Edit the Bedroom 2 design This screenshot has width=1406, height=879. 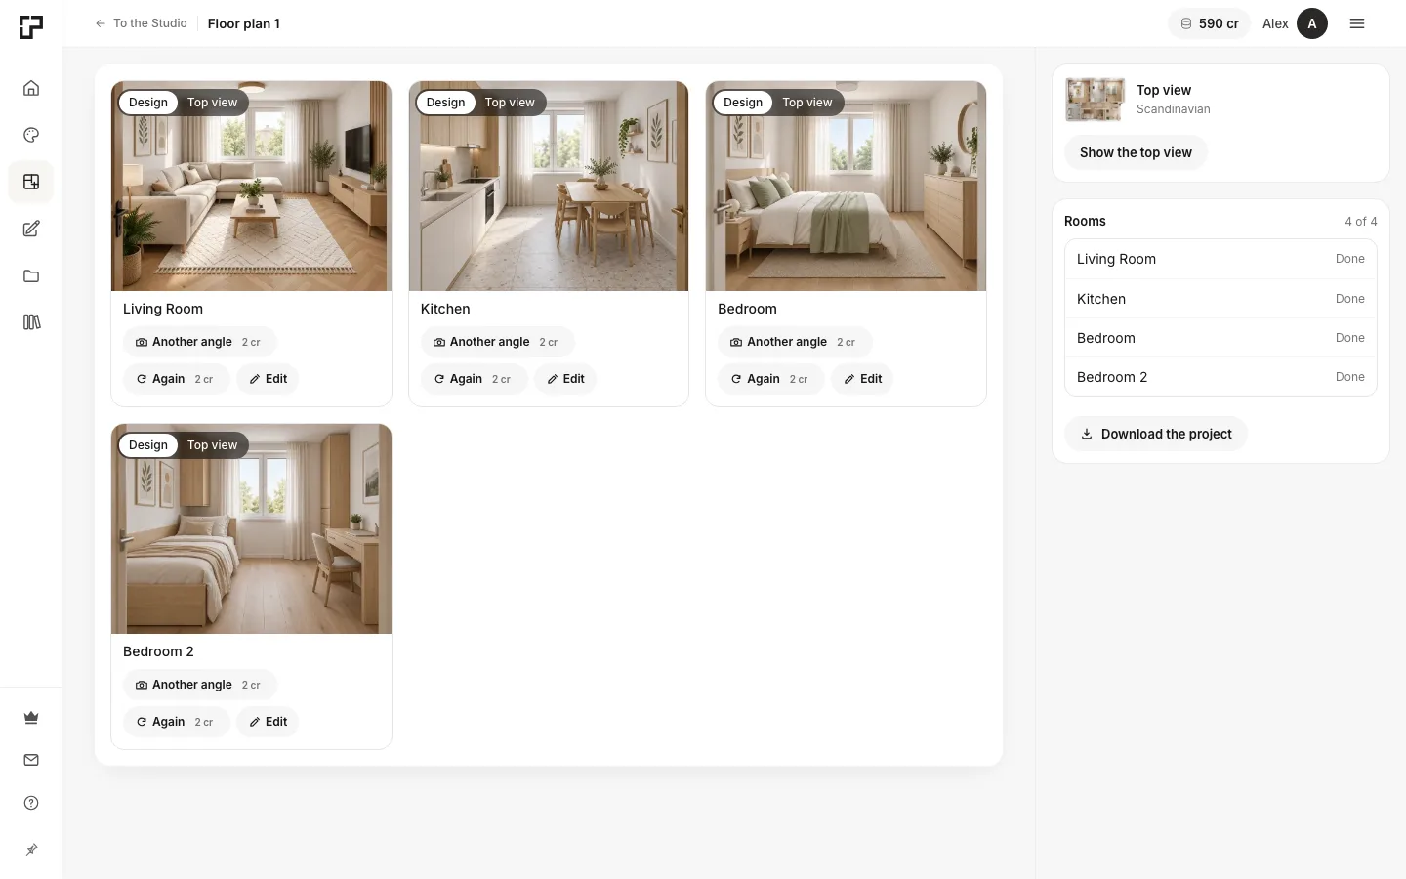click(268, 722)
